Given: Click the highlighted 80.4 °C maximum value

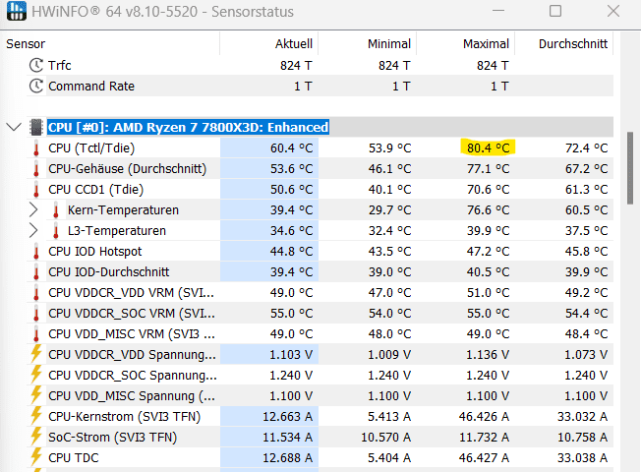Looking at the screenshot, I should point(488,148).
